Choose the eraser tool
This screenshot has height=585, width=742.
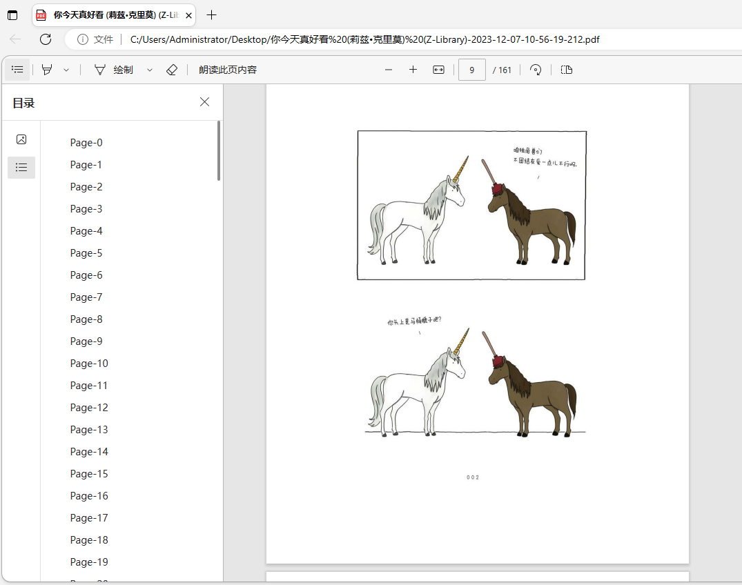click(172, 70)
